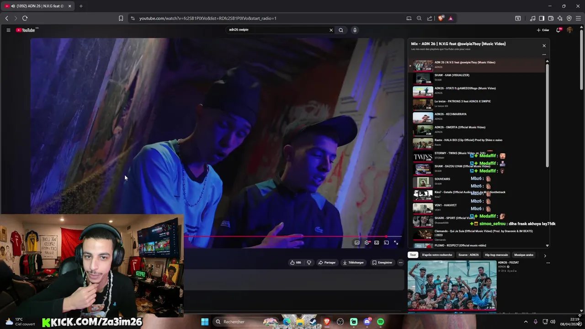This screenshot has width=585, height=329.
Task: Open options for ADN26 - FUZIAT video
Action: click(x=548, y=263)
